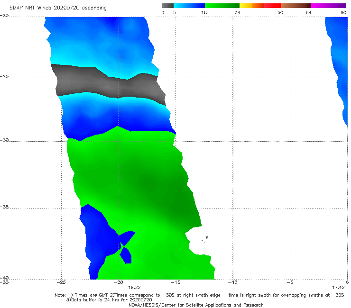
Task: Click the longitude axis label '-15'
Action: 175,282
